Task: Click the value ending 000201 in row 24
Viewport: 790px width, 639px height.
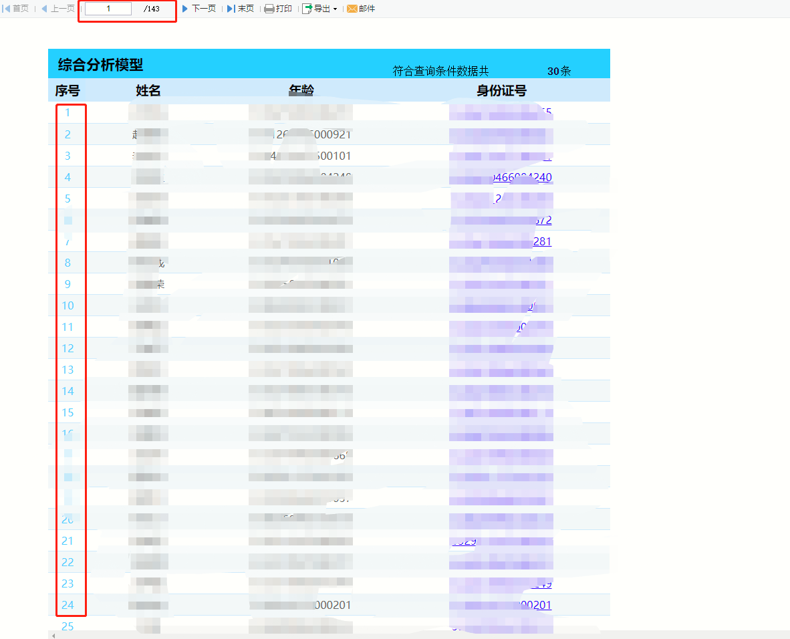Action: (333, 605)
